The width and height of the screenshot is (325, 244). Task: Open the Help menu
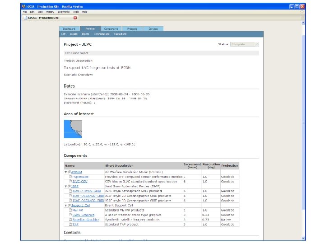[x=84, y=12]
